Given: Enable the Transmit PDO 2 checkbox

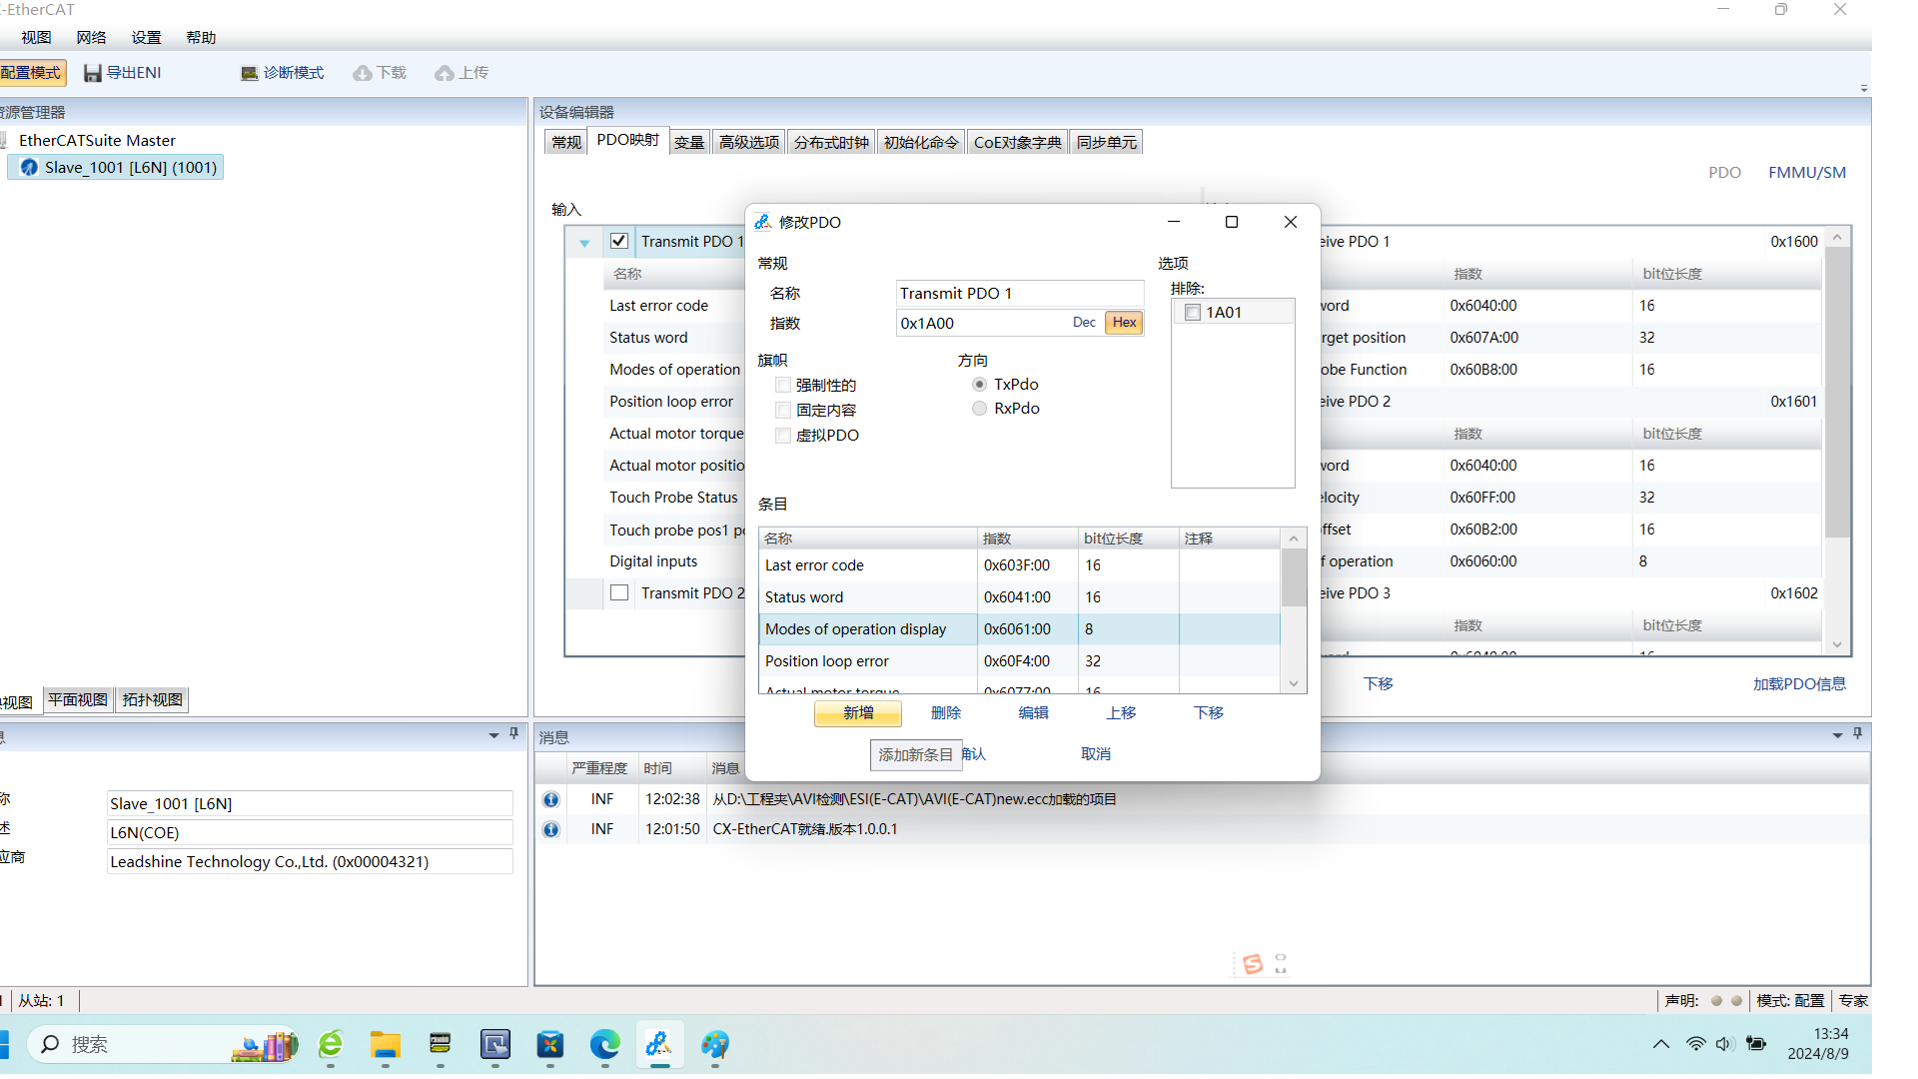Looking at the screenshot, I should tap(619, 593).
